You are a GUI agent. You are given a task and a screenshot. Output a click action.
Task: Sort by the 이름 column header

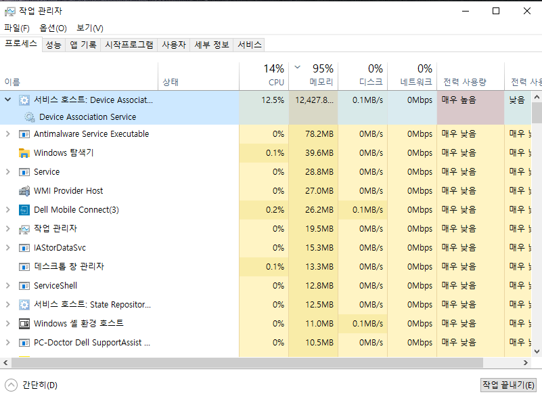78,77
